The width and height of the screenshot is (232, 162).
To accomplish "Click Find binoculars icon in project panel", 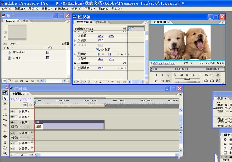I will point(22,81).
